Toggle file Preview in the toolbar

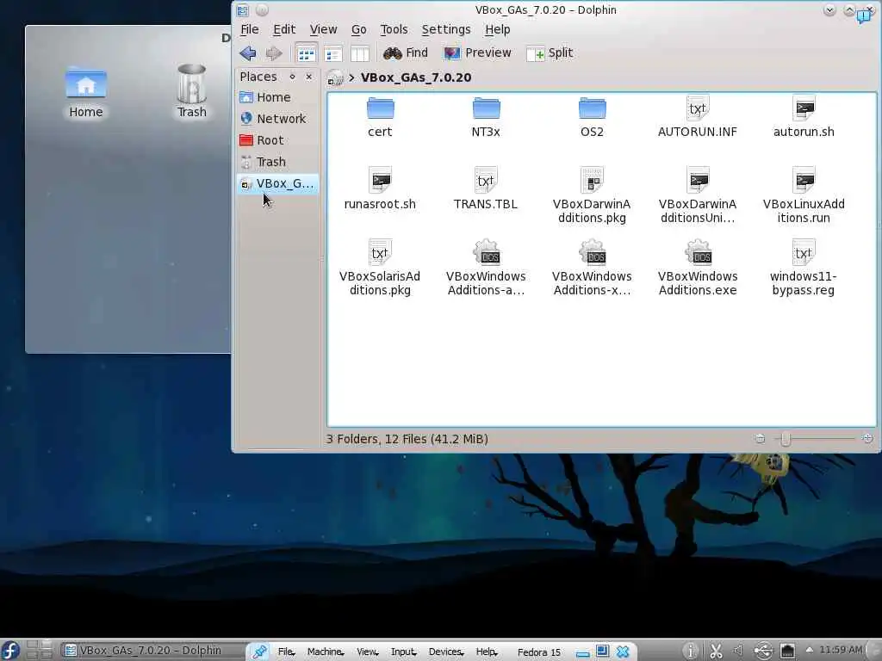[477, 53]
